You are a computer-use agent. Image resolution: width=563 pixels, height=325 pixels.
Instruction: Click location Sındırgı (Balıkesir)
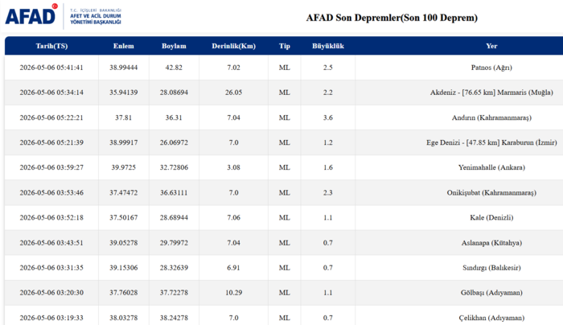click(x=491, y=268)
